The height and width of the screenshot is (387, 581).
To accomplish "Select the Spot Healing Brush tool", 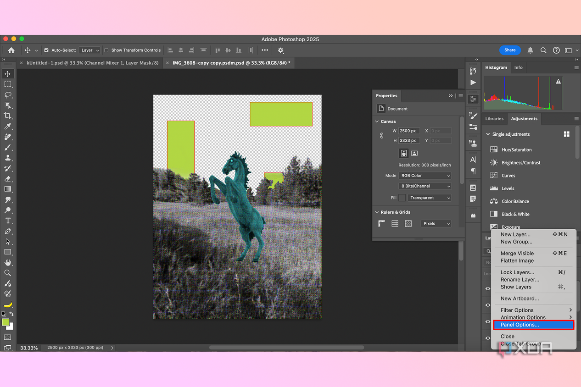I will coord(7,137).
